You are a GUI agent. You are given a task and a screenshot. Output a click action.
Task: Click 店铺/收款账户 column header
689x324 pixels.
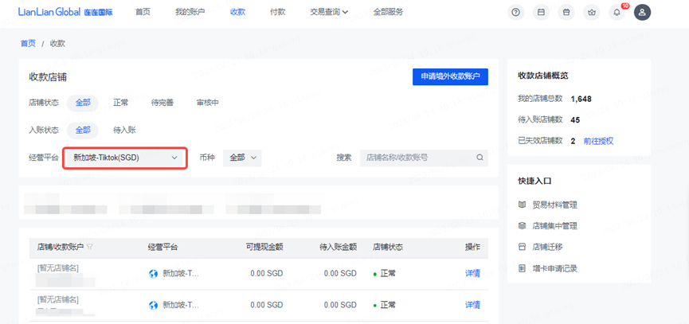tap(61, 247)
